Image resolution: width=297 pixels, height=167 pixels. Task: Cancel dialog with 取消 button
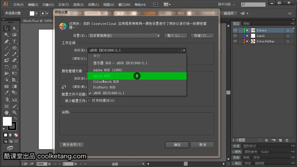202,145
